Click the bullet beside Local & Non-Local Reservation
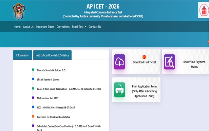This screenshot has height=131, width=209. click(33, 88)
